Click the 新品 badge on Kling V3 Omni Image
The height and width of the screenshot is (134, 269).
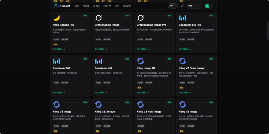181,88
